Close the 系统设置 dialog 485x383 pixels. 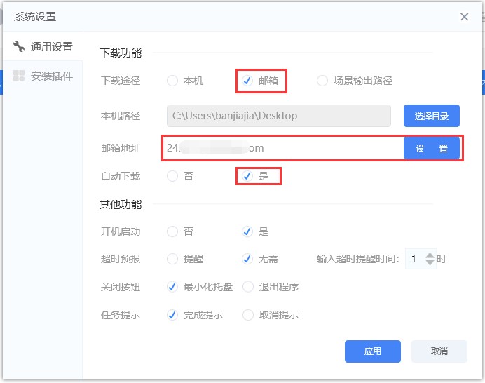pyautogui.click(x=464, y=17)
